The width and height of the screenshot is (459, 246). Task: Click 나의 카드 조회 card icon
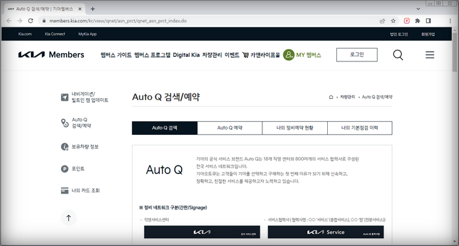click(x=64, y=190)
